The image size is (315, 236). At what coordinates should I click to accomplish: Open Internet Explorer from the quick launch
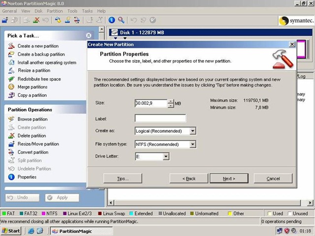click(x=31, y=231)
